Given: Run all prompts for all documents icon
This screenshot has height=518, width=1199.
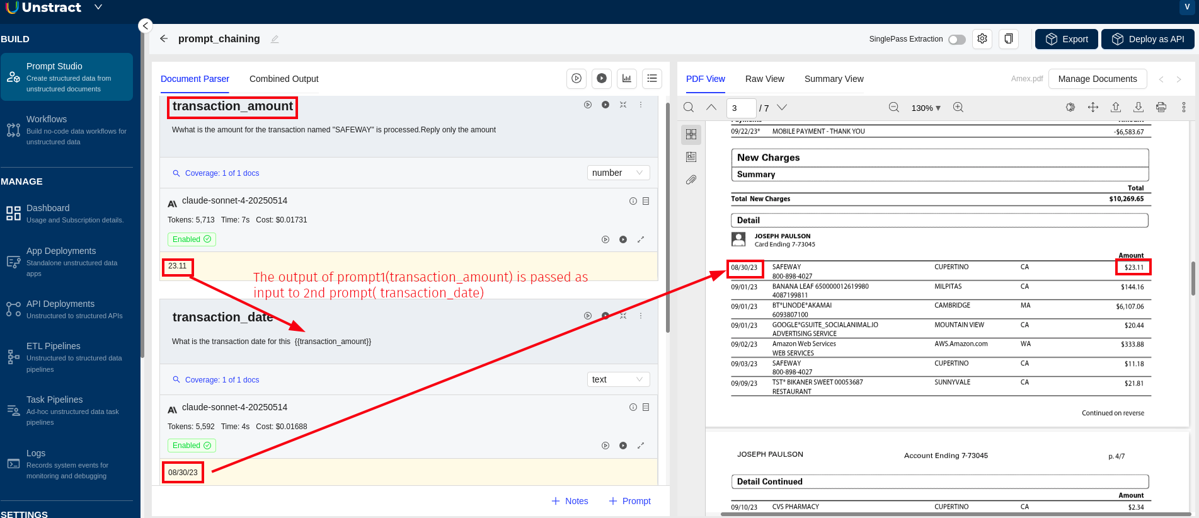Looking at the screenshot, I should pos(602,78).
